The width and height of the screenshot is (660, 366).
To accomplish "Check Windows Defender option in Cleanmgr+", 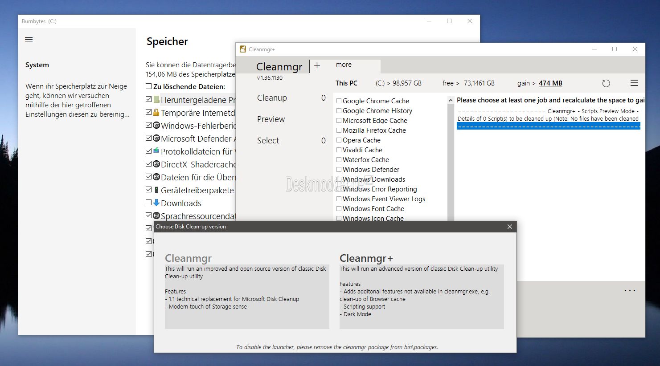I will tap(339, 170).
